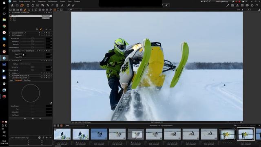Click the question mark help icon
The image size is (261, 147).
pos(257,5)
